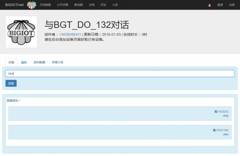Open creator profile 15659288431
This screenshot has width=240, height=156.
point(70,34)
